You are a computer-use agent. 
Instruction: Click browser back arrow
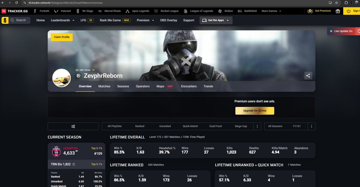(x=3, y=3)
